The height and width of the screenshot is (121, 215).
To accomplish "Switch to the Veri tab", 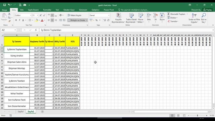I will [57, 10].
